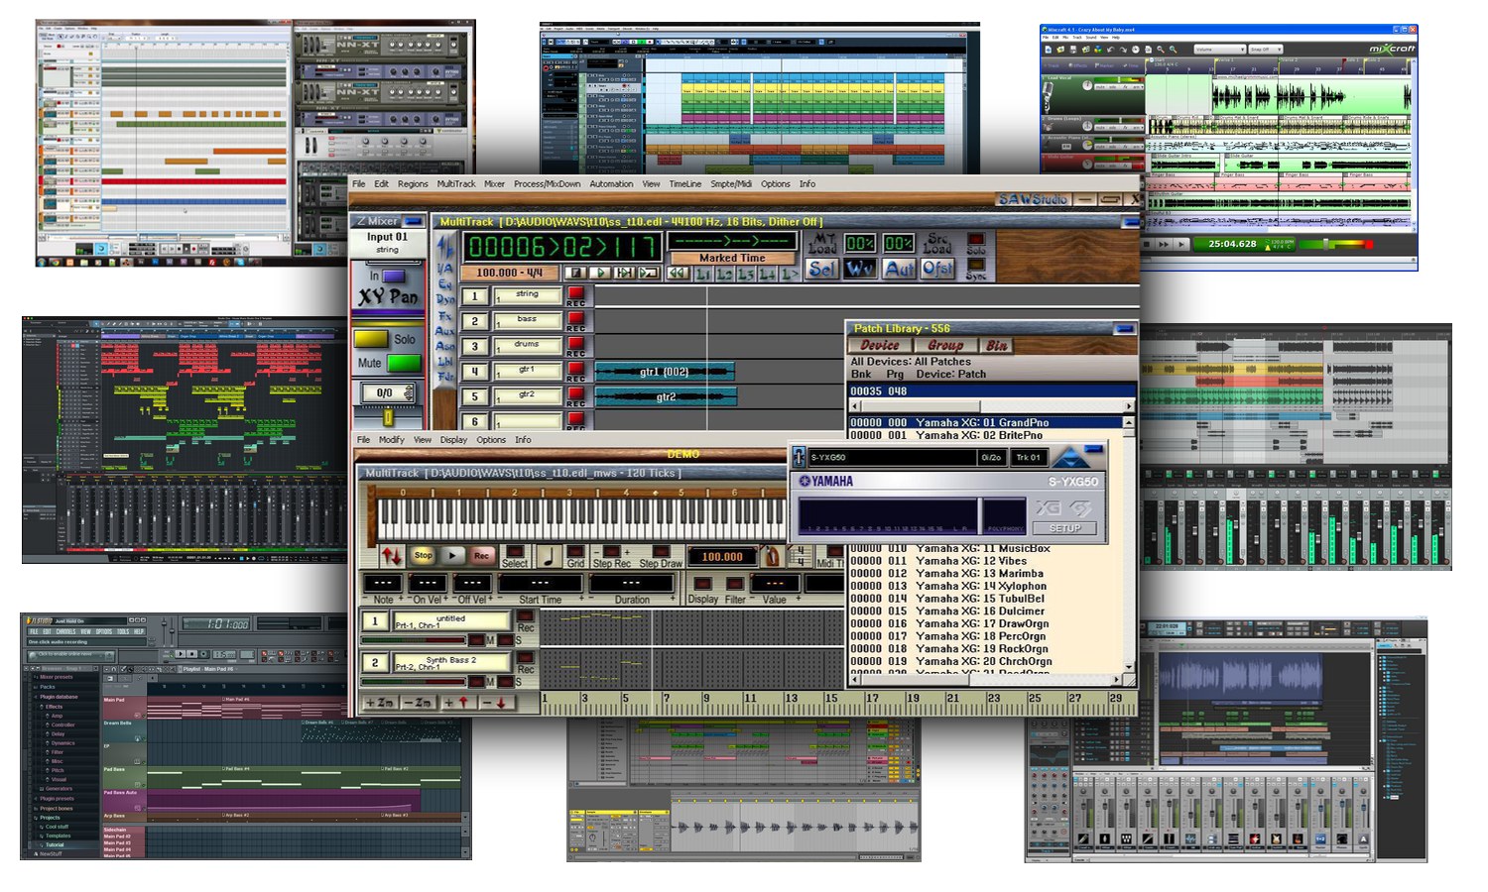Arm REC on string track 1
This screenshot has width=1488, height=892.
tap(576, 293)
